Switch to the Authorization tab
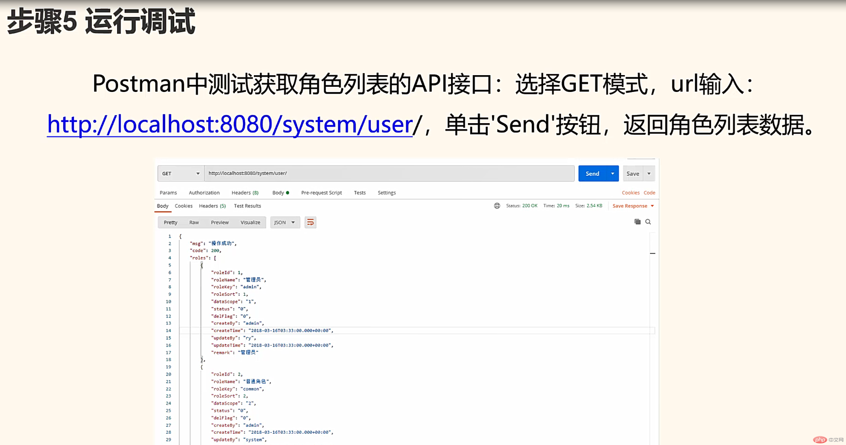Viewport: 846px width, 445px height. 204,193
